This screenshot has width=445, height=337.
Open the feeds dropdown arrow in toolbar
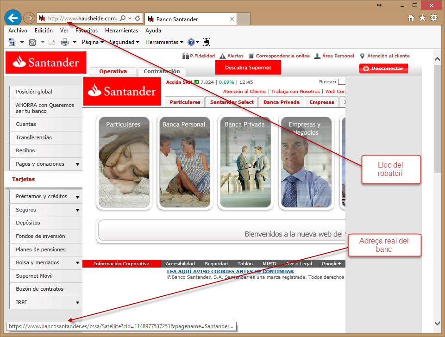tap(43, 42)
